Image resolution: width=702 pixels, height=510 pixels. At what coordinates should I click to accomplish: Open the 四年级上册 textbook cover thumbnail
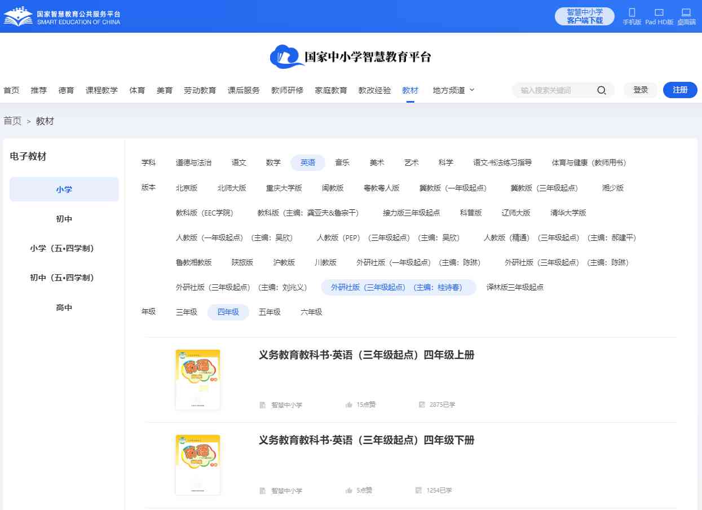point(198,380)
